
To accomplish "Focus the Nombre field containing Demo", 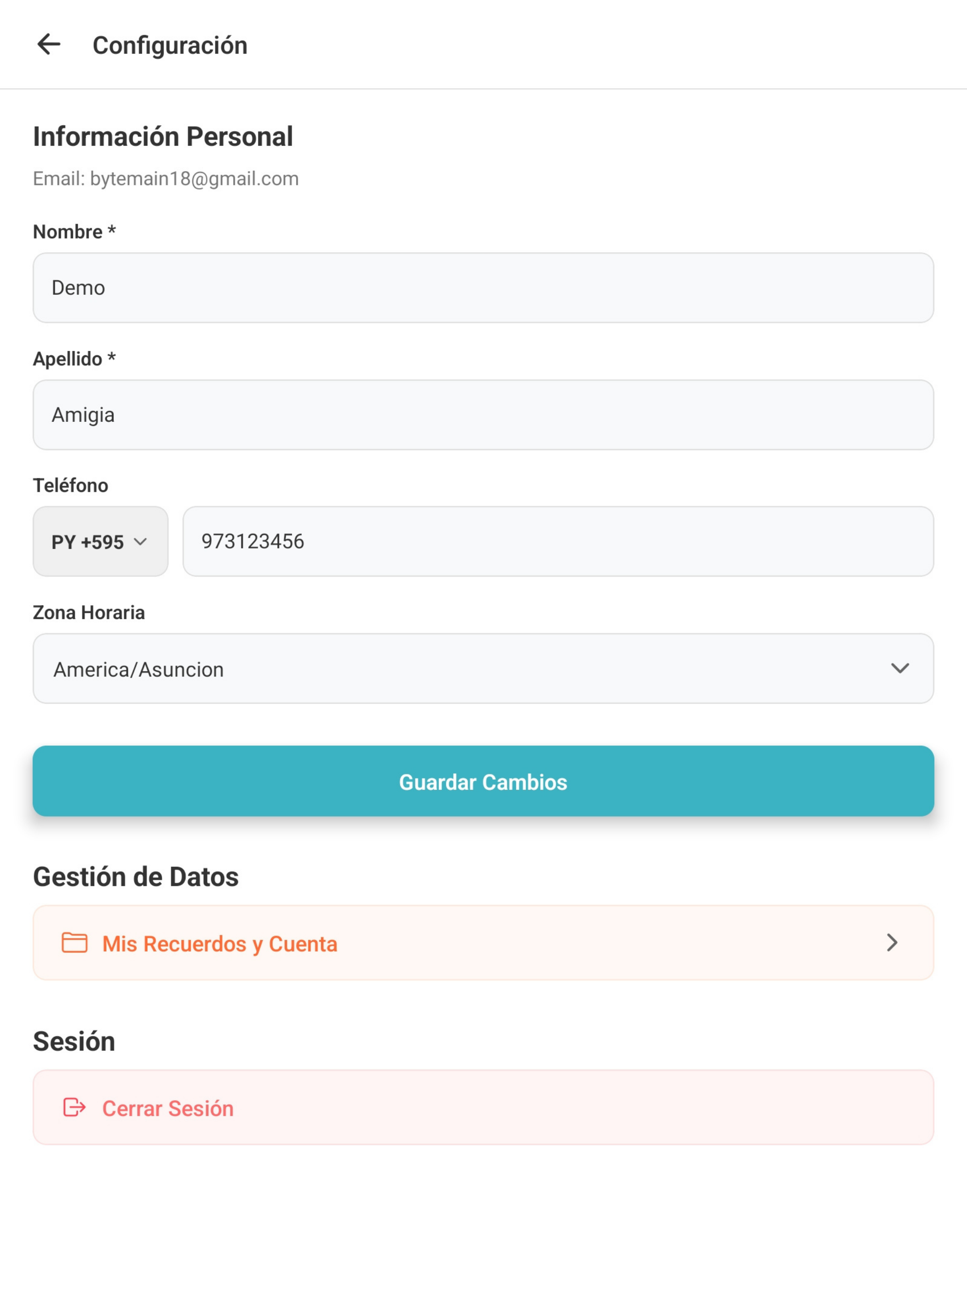I will pos(483,288).
